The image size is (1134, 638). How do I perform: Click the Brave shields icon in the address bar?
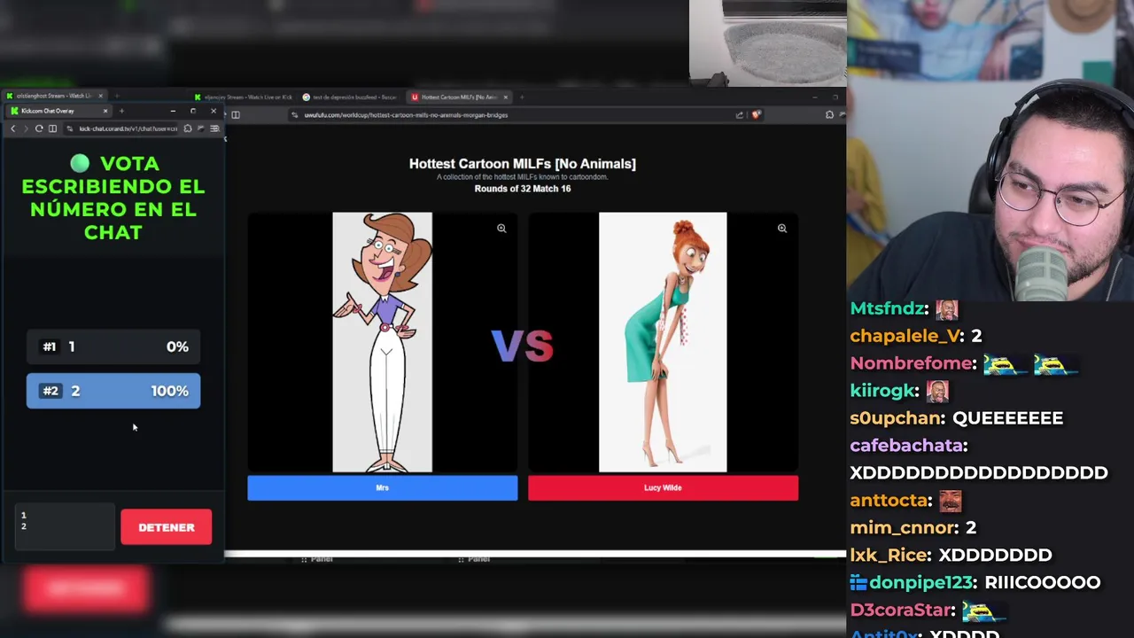756,114
